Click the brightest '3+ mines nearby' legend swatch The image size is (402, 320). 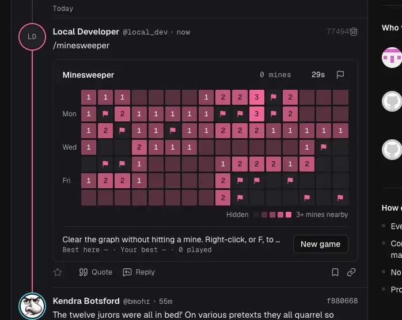click(289, 215)
